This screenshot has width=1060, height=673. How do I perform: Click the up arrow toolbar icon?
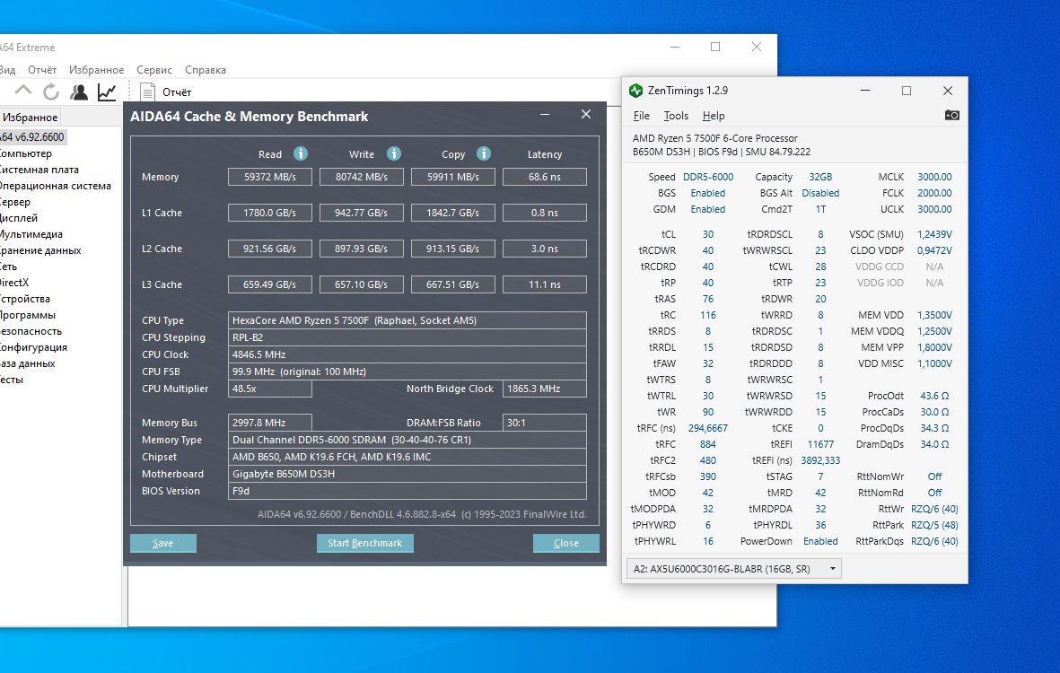click(x=23, y=90)
